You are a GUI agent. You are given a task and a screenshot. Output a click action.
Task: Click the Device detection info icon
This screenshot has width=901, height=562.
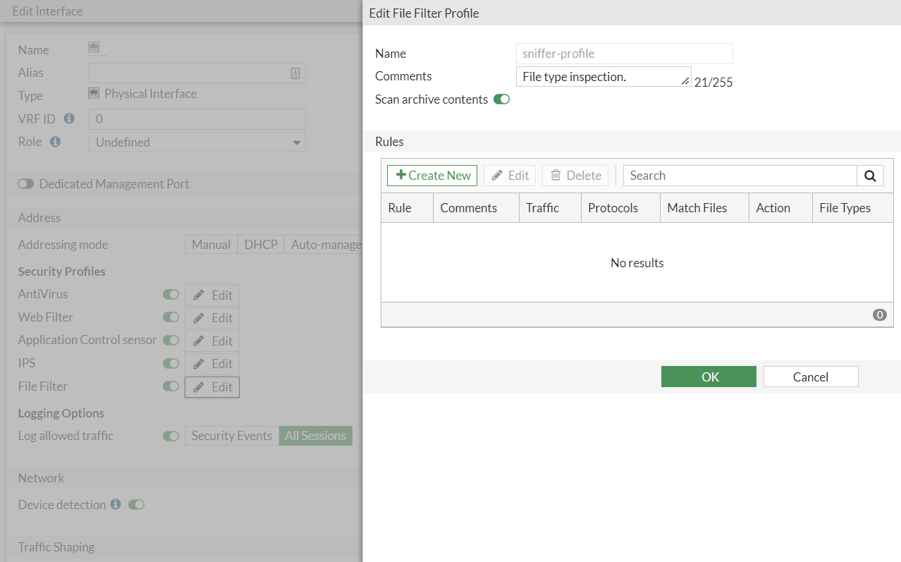[116, 505]
